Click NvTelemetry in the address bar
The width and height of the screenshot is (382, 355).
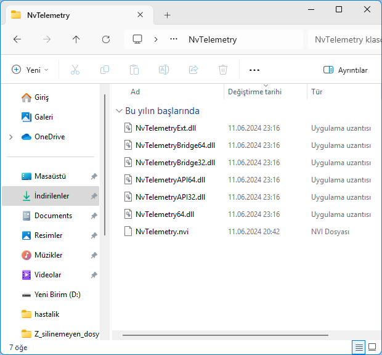pos(213,39)
